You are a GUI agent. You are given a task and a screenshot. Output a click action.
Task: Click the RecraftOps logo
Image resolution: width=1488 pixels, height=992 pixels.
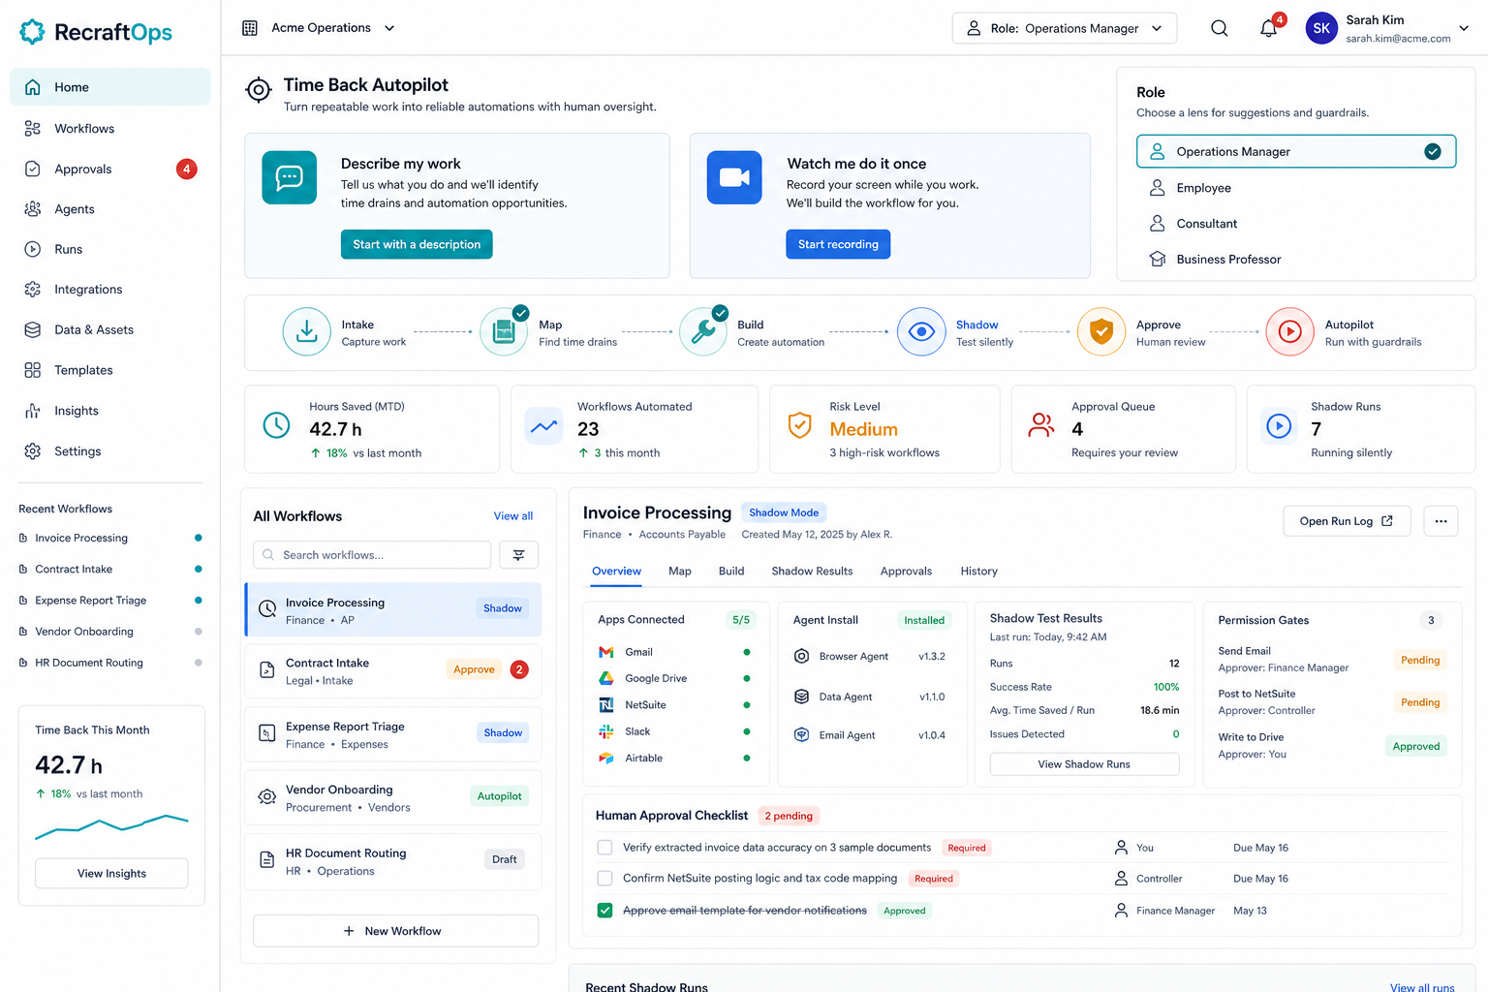tap(96, 32)
